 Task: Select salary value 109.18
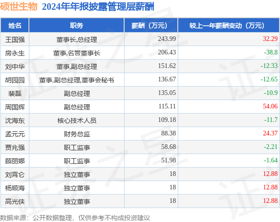[x=167, y=120]
